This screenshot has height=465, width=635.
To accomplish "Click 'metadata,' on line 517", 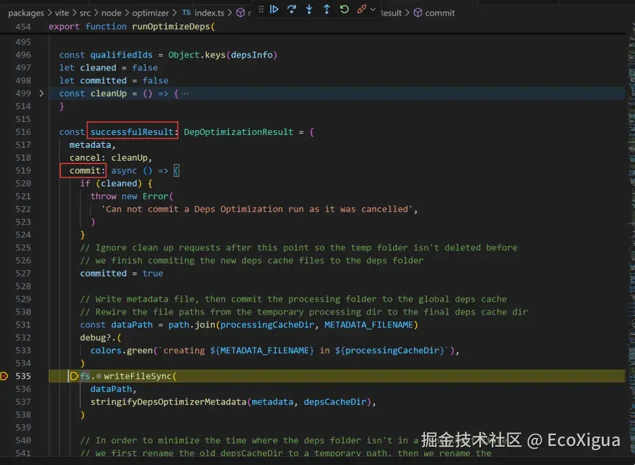I will 92,144.
